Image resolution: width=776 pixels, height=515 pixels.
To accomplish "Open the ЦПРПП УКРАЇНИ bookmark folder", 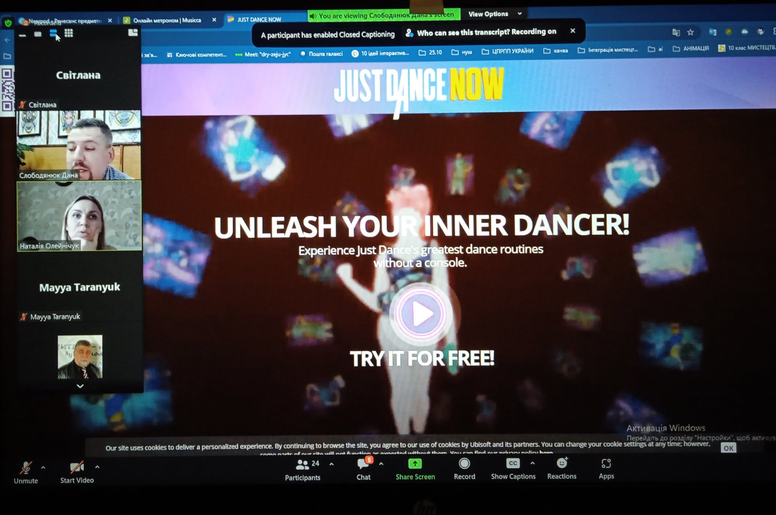I will (x=507, y=51).
